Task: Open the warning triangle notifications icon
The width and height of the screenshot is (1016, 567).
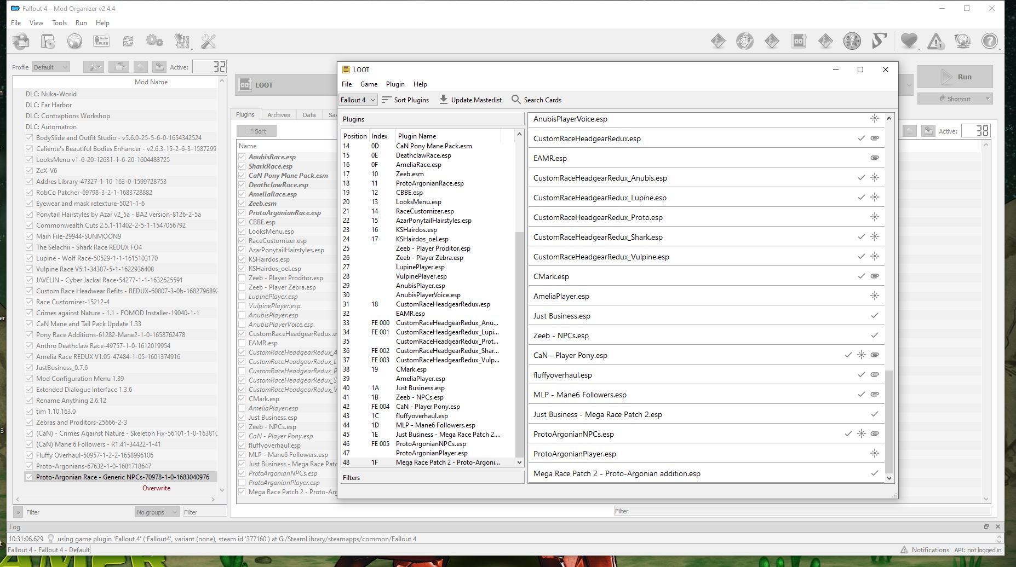Action: [x=935, y=41]
